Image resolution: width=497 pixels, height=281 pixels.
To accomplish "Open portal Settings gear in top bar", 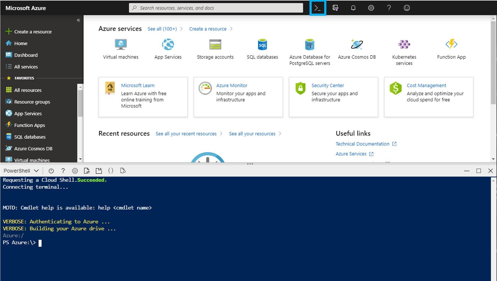I will [x=371, y=8].
